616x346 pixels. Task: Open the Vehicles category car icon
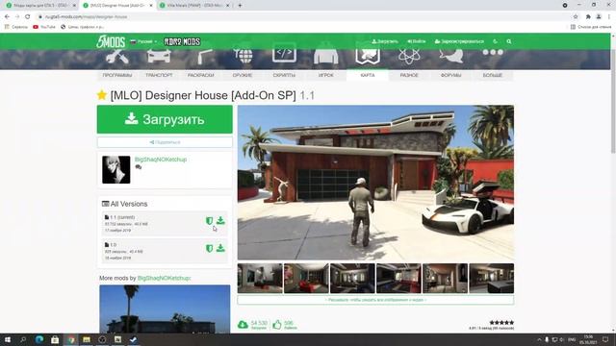point(159,56)
